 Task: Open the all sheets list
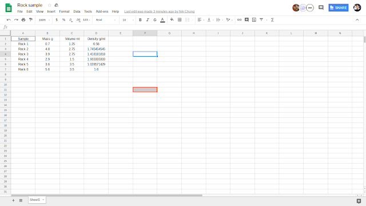(x=21, y=200)
